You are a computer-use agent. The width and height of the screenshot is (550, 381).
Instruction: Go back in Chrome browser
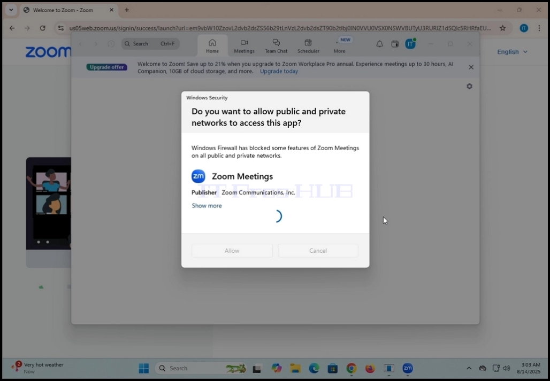tap(12, 28)
